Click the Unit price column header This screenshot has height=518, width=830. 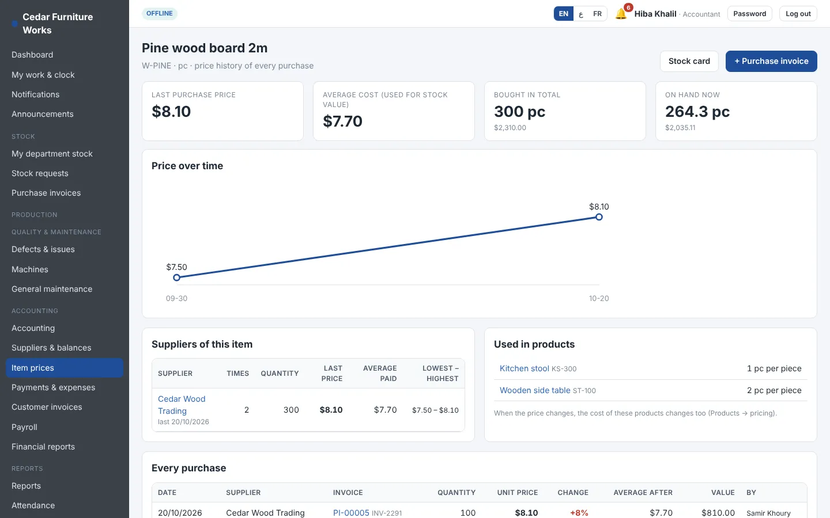pos(518,493)
